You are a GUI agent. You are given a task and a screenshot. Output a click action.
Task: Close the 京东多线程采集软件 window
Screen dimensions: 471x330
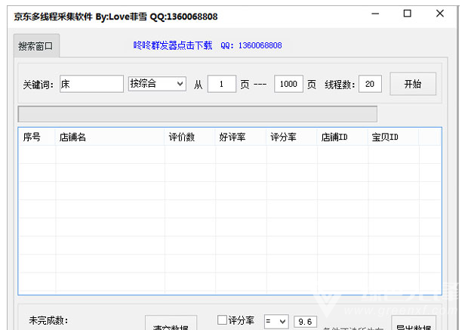tap(440, 14)
